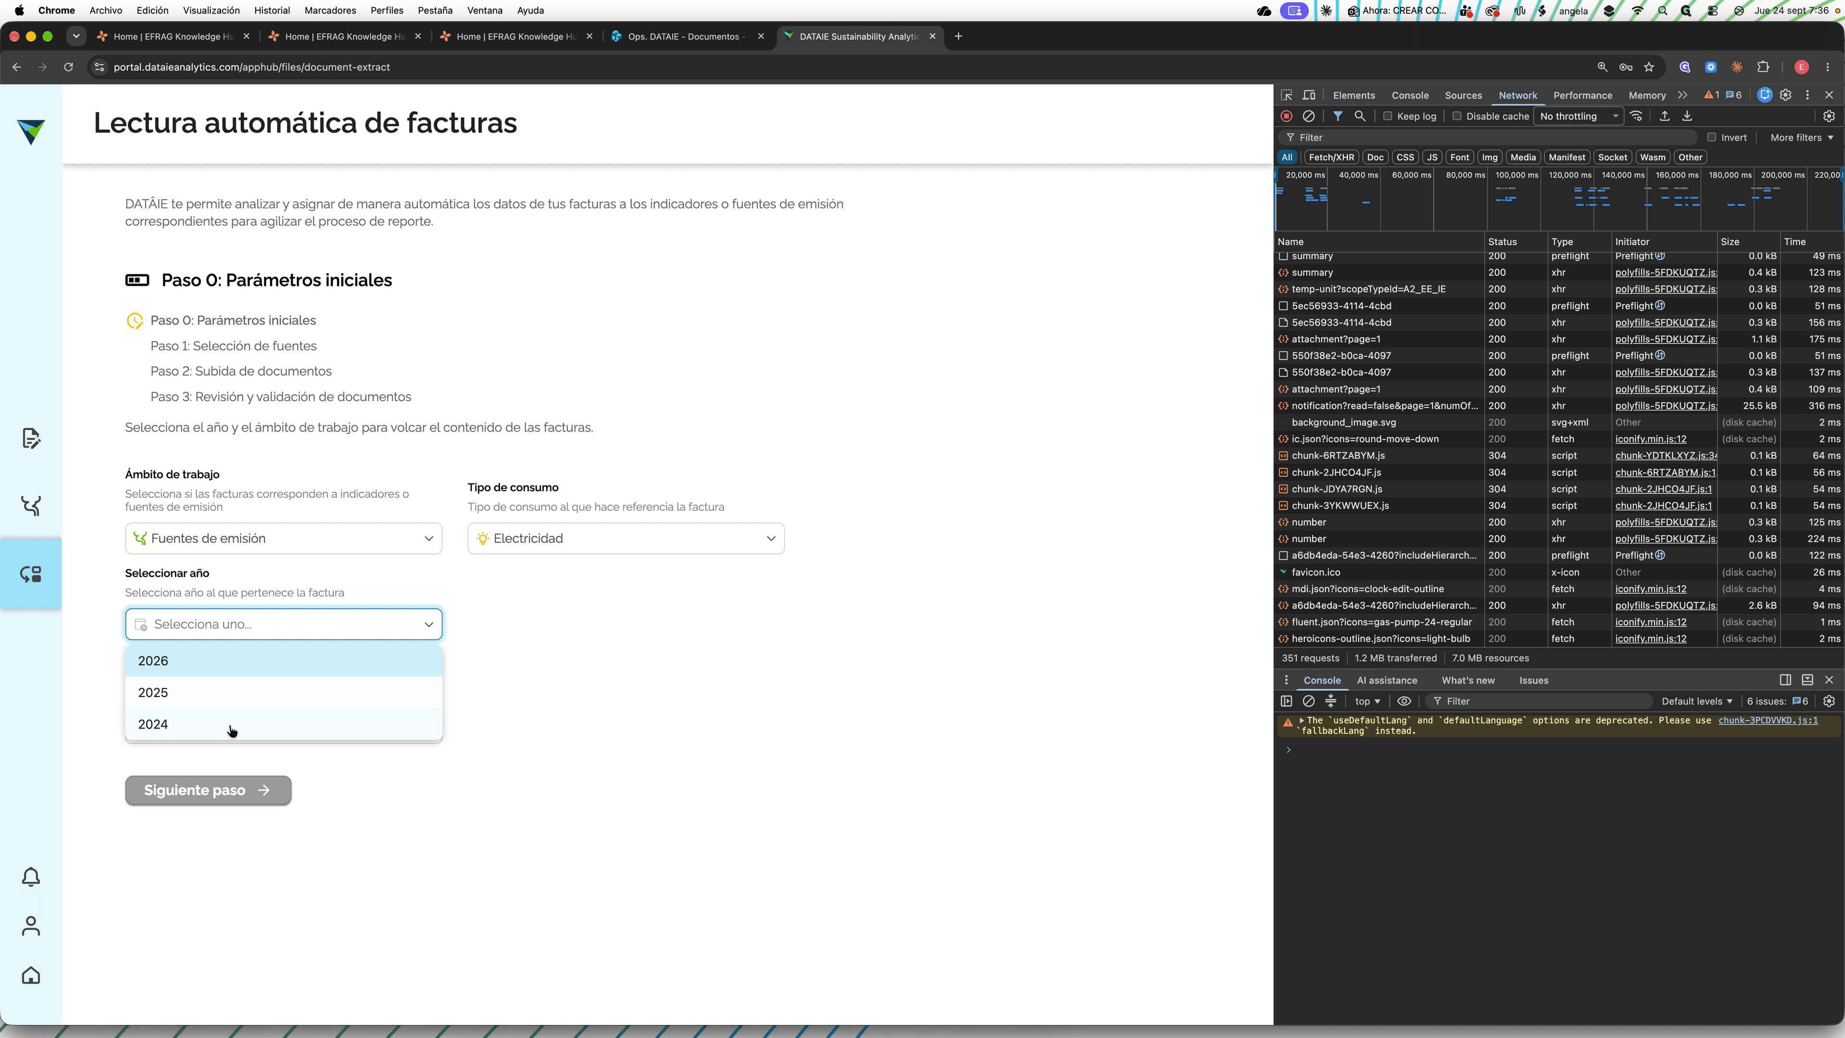The image size is (1845, 1038).
Task: Collapse the Selecciona uno year dropdown
Action: point(283,624)
